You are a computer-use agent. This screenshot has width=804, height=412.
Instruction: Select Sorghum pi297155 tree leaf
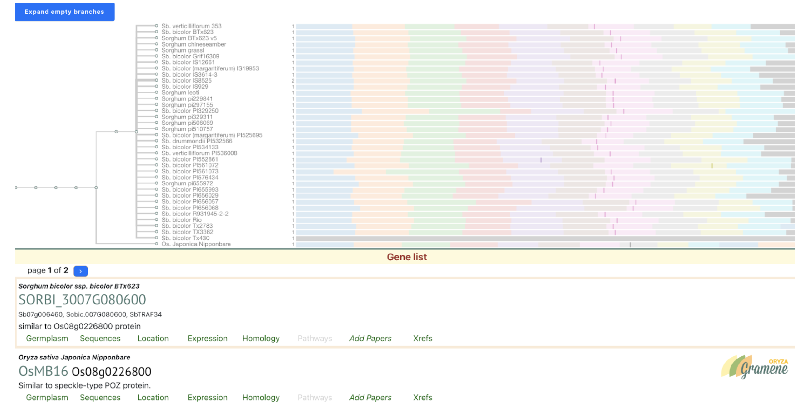coord(187,105)
